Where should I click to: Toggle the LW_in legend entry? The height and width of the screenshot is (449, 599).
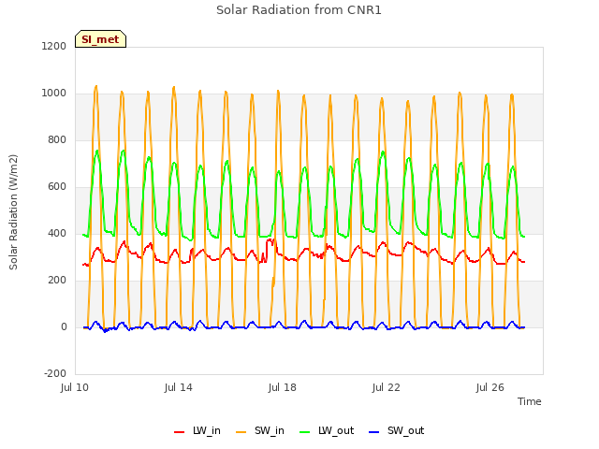click(x=197, y=430)
